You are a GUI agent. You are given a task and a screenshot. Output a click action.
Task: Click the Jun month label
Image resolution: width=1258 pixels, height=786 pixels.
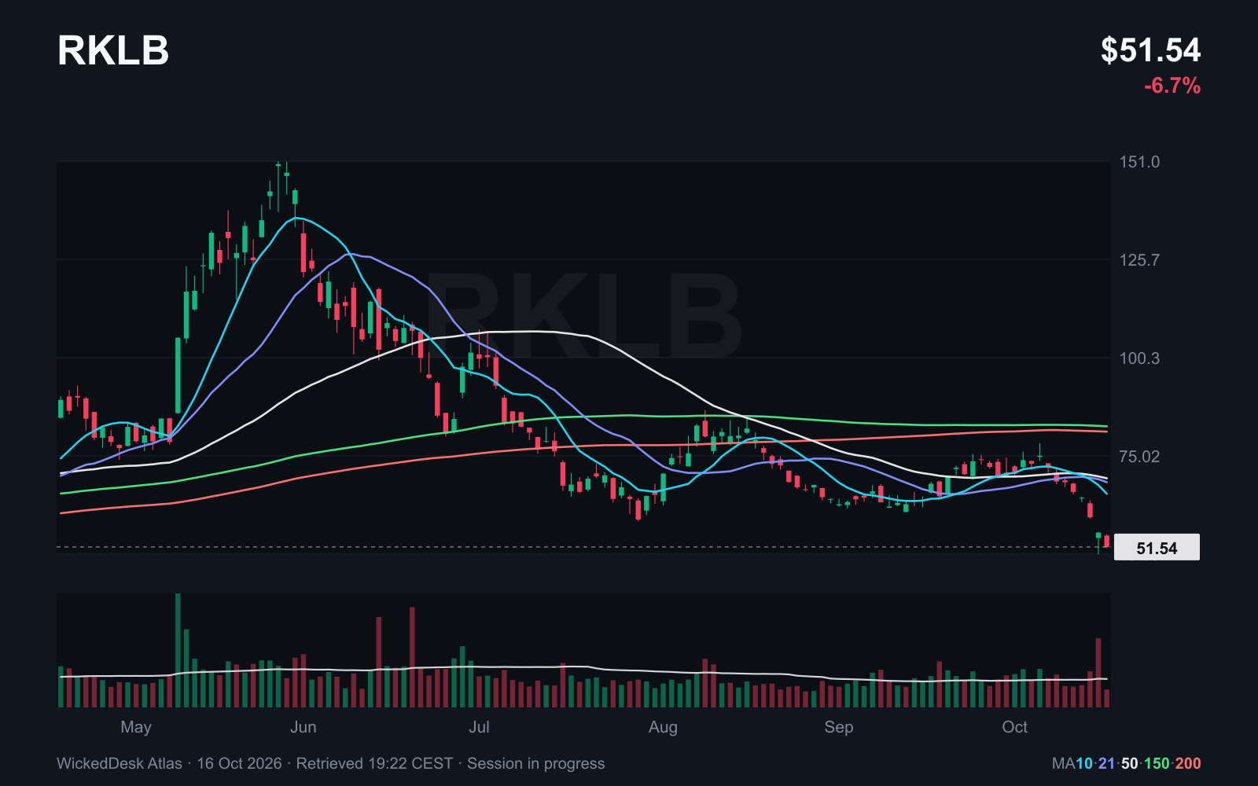[x=303, y=727]
